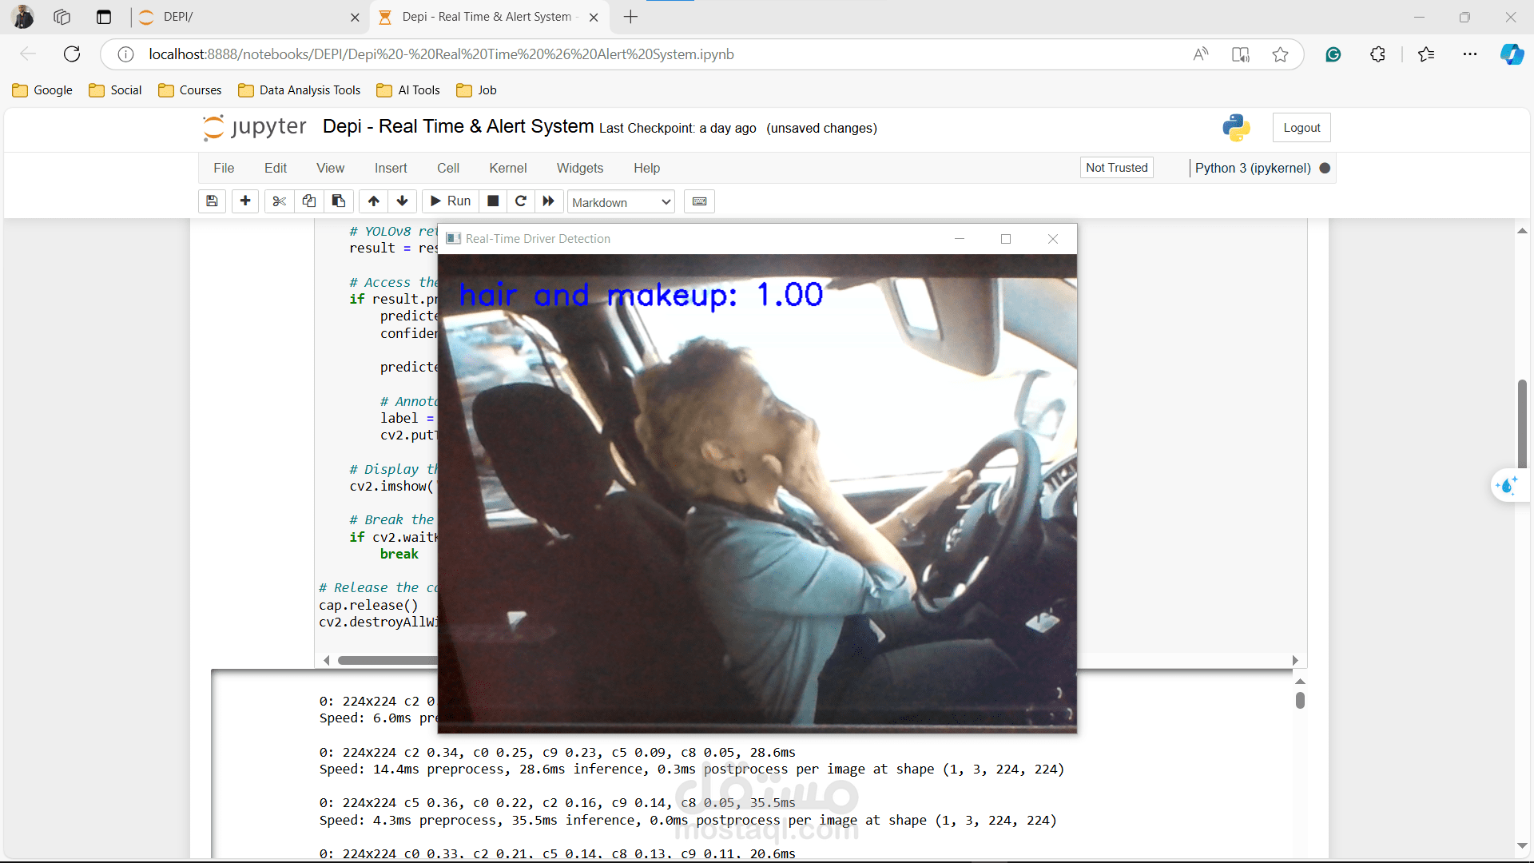Open the Widgets menu in Jupyter
The width and height of the screenshot is (1534, 863).
point(580,168)
